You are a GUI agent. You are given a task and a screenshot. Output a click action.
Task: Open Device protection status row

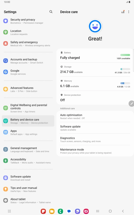pyautogui.click(x=95, y=98)
